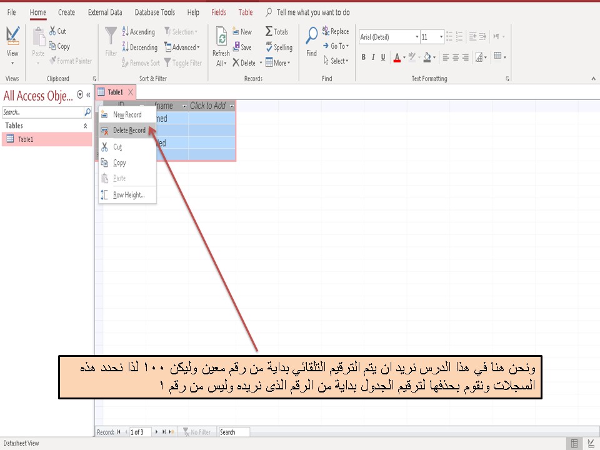Open the Fields tab
The image size is (600, 450).
[x=219, y=12]
